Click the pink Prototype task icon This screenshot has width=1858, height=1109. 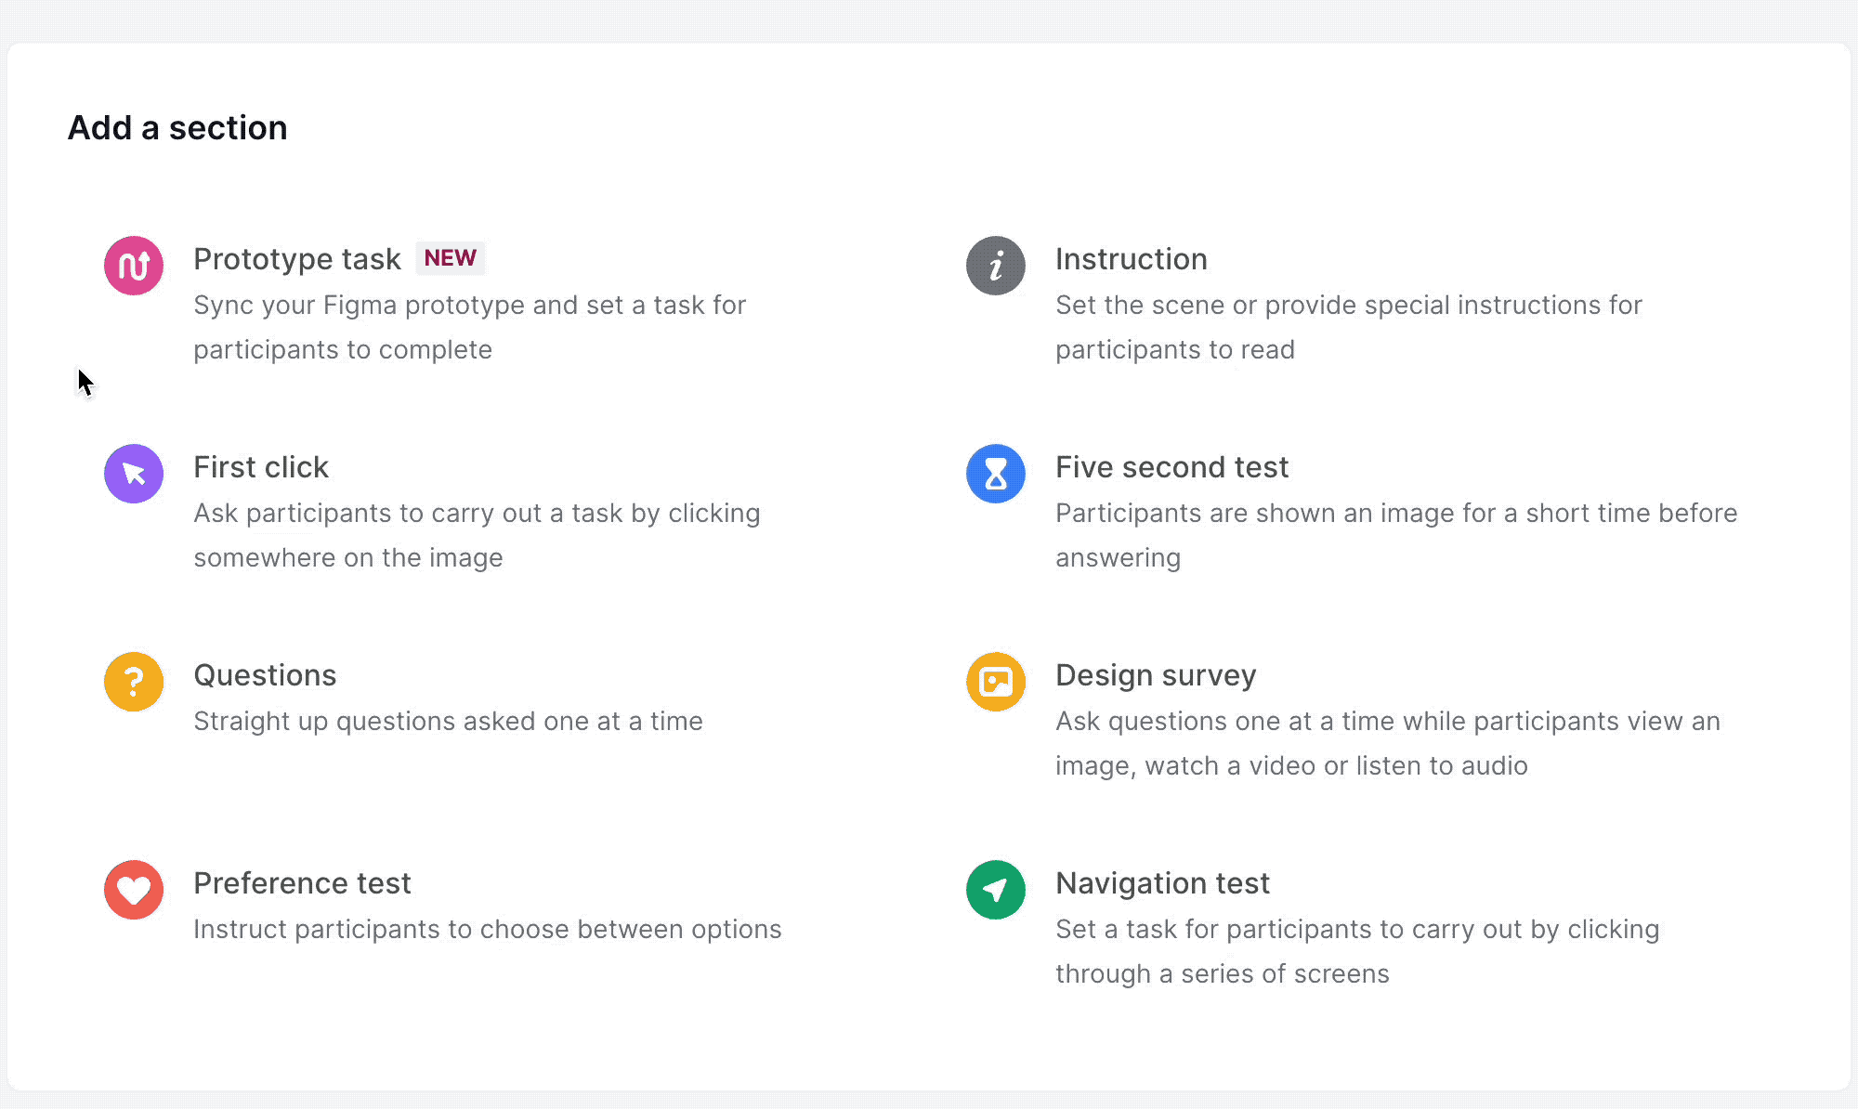point(134,266)
